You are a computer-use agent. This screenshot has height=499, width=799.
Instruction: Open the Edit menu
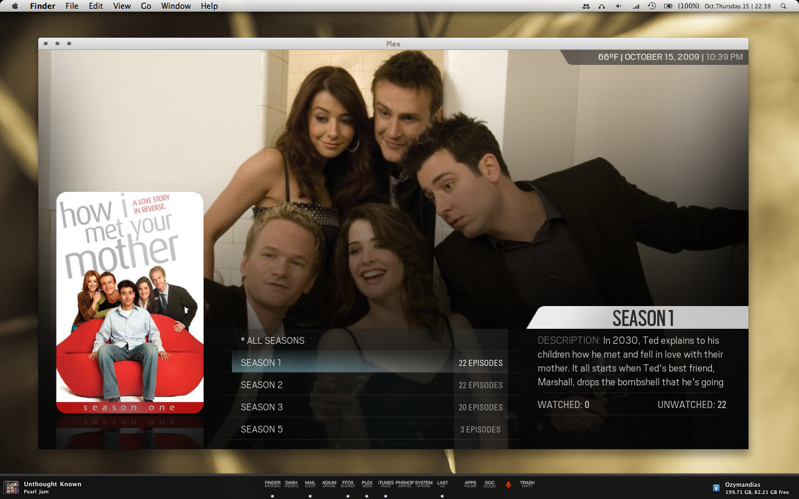(96, 6)
